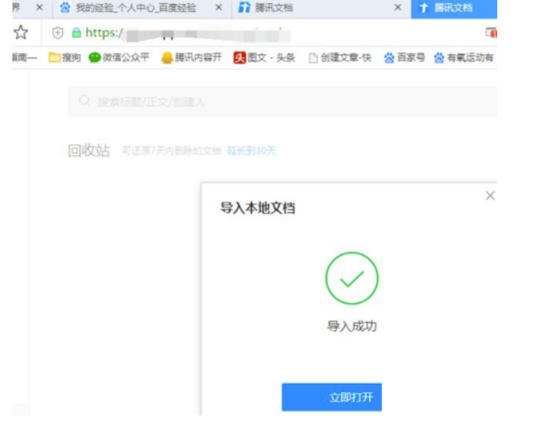543x421 pixels.
Task: Switch to the 我的经验_个人中心_百度经验 tab
Action: [x=136, y=8]
